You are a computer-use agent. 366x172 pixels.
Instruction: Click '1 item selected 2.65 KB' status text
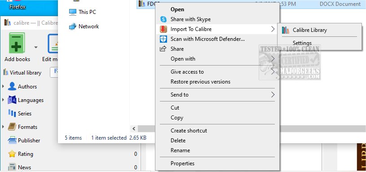[119, 138]
